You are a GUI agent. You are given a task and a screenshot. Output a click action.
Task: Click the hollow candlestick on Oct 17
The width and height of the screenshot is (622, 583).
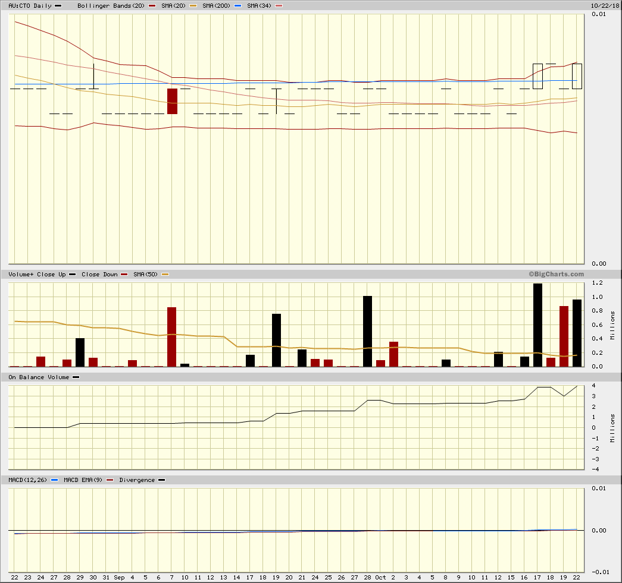click(x=537, y=77)
